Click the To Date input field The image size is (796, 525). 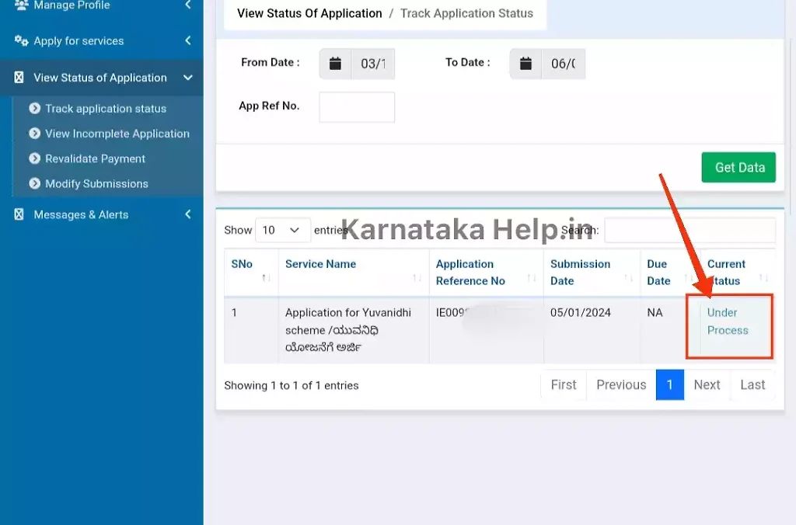point(563,64)
